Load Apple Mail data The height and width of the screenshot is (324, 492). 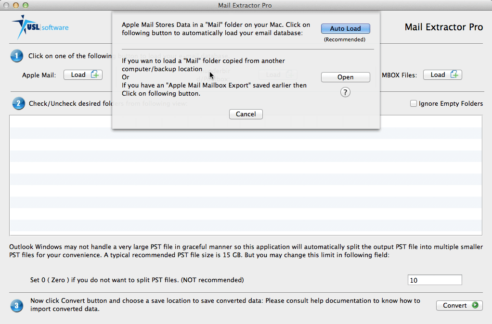coord(82,75)
